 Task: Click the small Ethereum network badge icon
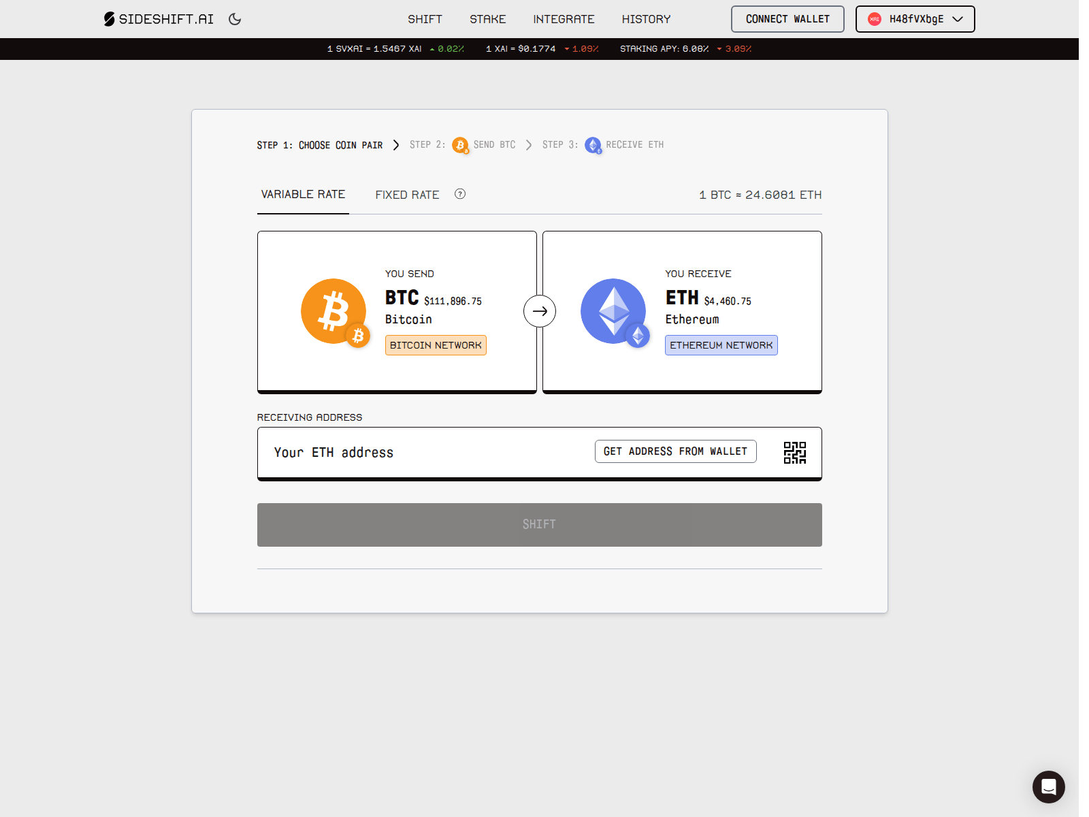pos(638,335)
